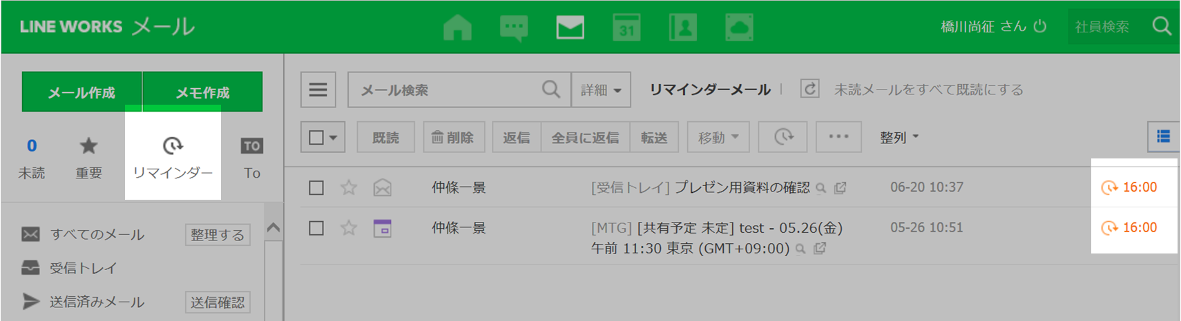Open the Calendar icon in top bar

tap(626, 28)
